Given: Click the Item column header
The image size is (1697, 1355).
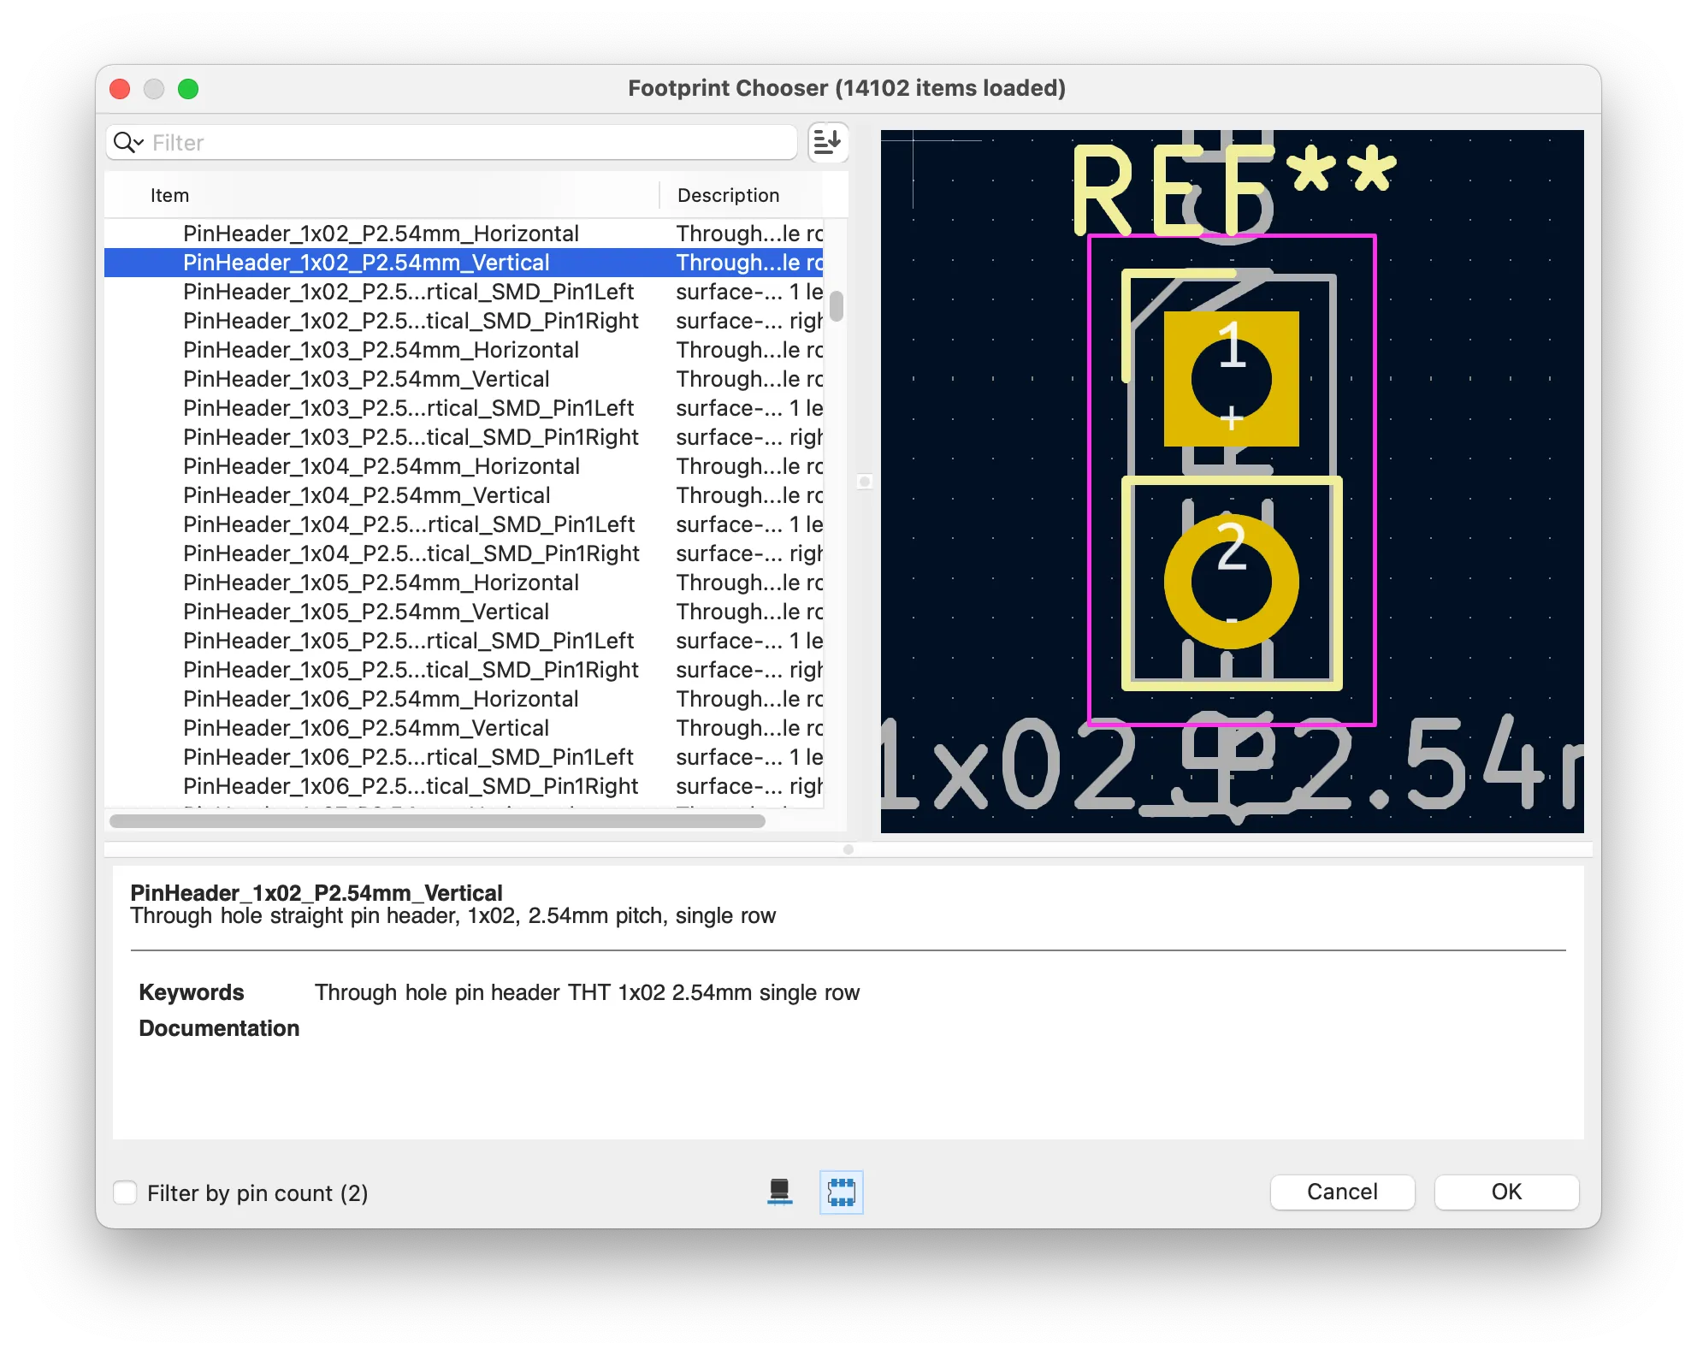Looking at the screenshot, I should (381, 195).
